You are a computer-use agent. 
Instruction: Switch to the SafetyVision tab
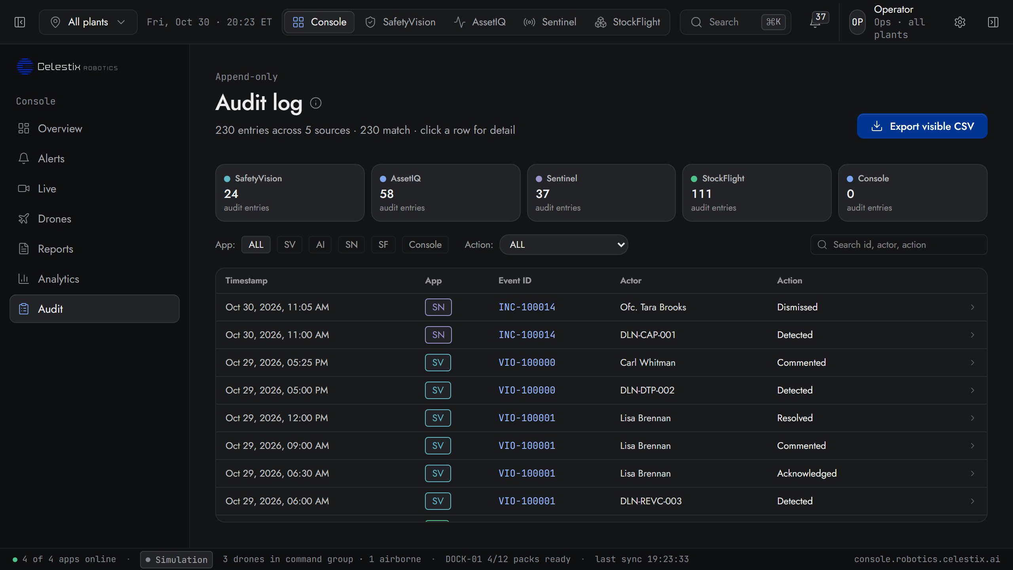[400, 22]
